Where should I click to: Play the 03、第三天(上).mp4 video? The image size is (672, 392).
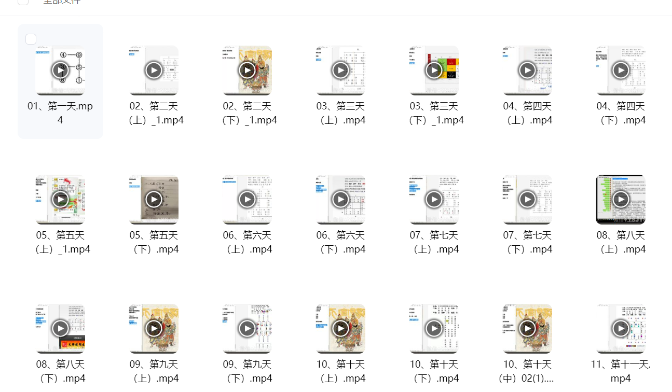click(340, 70)
